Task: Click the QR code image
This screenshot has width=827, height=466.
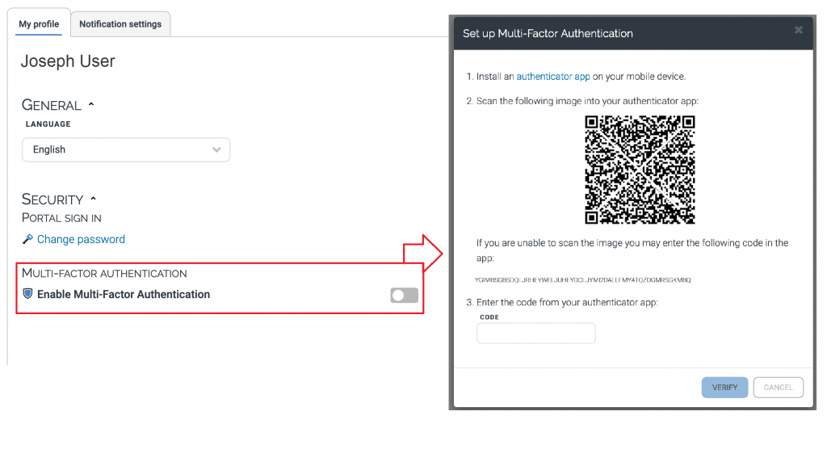Action: (x=640, y=170)
